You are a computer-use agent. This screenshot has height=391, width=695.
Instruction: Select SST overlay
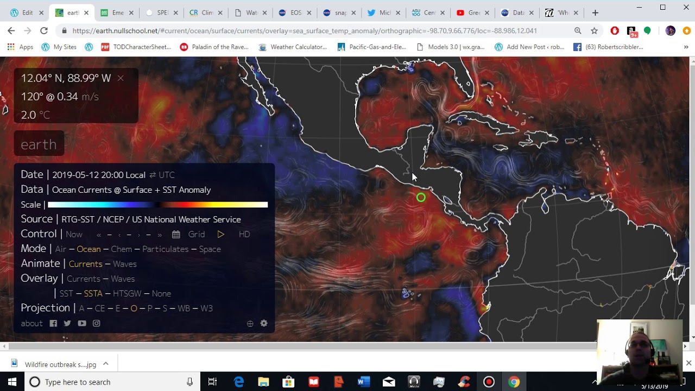click(x=66, y=294)
